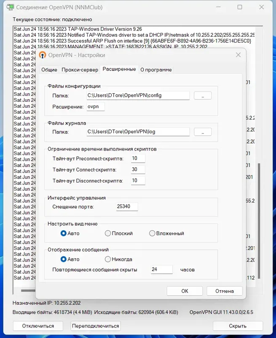Edit the log folder path field
Viewport: 276px width, 338px height.
[x=138, y=132]
